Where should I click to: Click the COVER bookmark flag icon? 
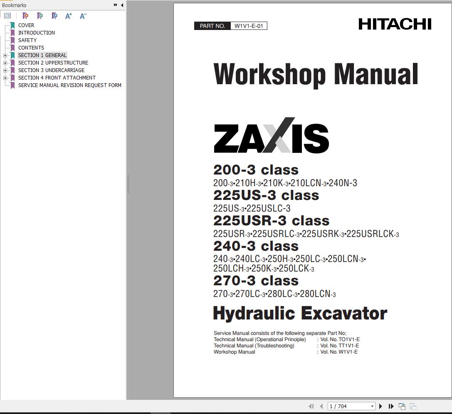[12, 25]
